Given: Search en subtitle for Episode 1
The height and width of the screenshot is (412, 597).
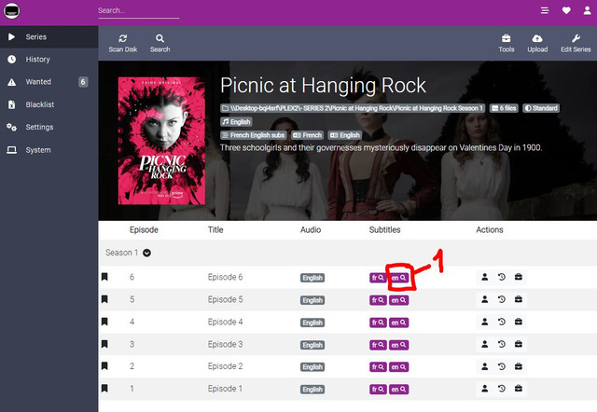Looking at the screenshot, I should pos(398,390).
